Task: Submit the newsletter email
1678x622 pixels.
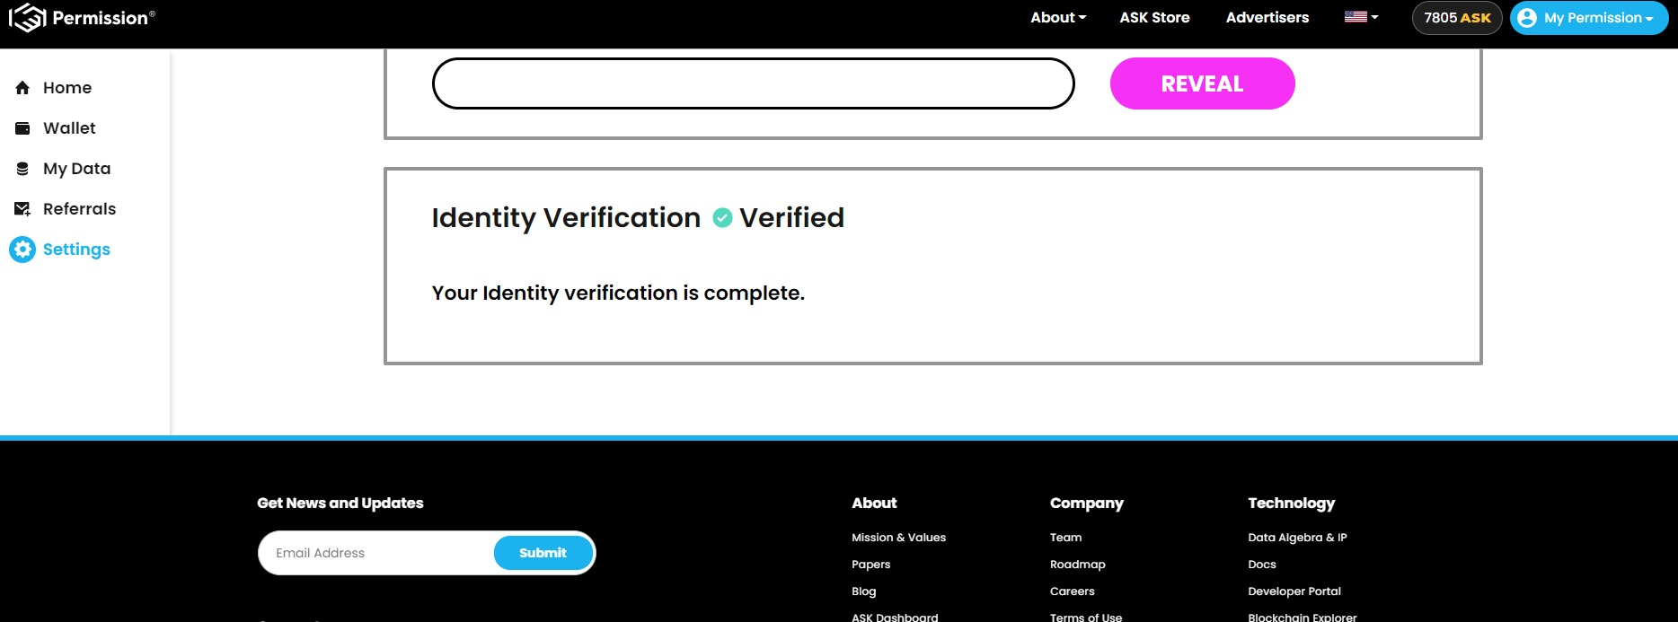Action: (543, 553)
